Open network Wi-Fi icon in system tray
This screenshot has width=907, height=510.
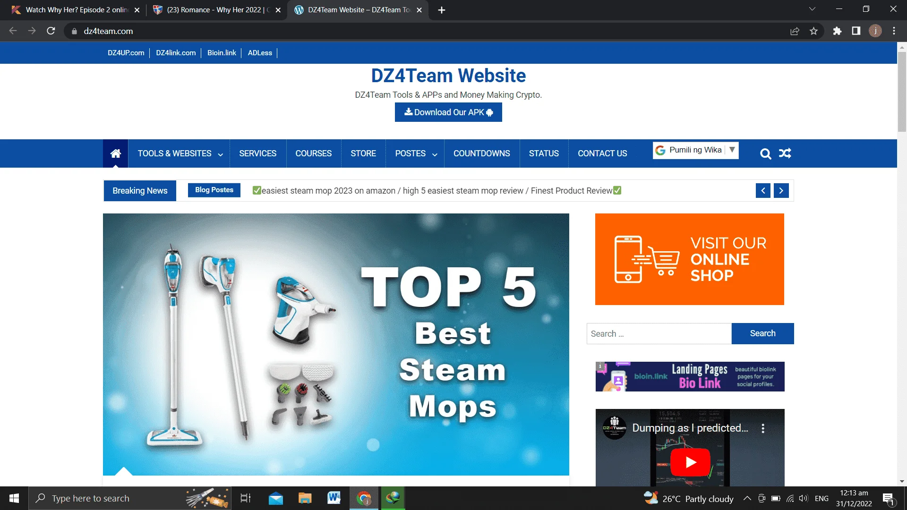tap(790, 498)
